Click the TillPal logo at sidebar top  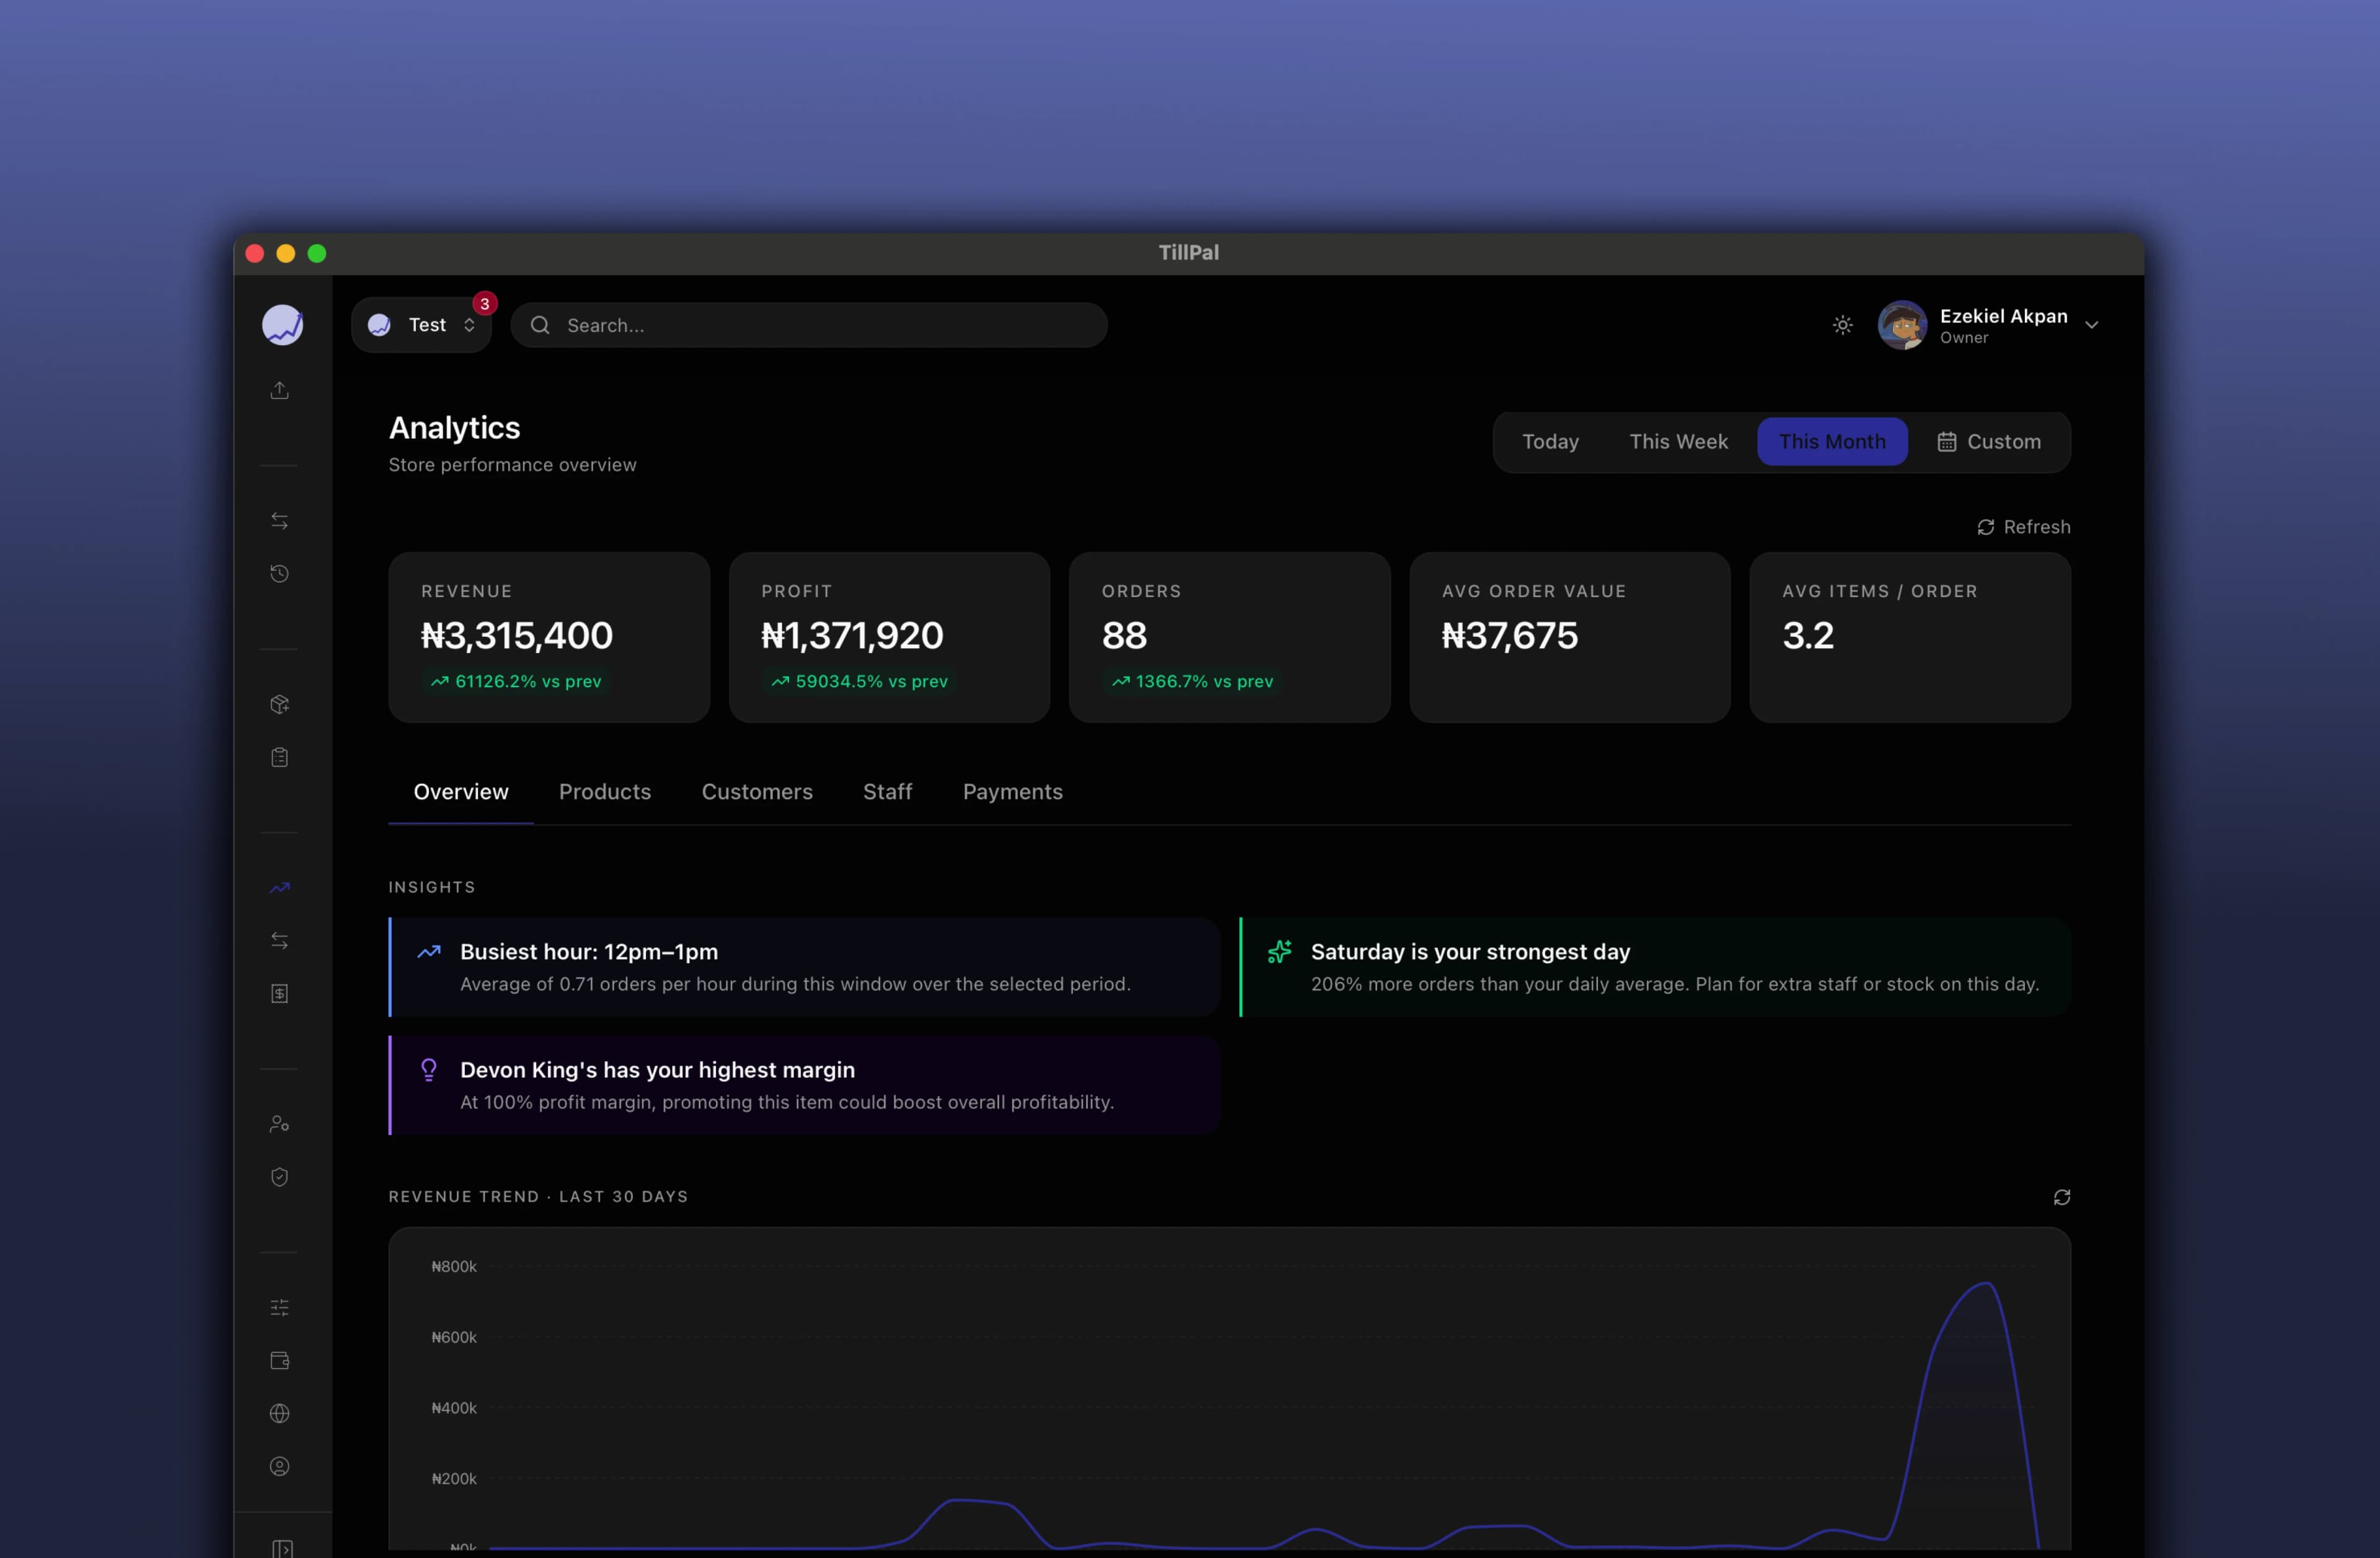click(x=282, y=325)
